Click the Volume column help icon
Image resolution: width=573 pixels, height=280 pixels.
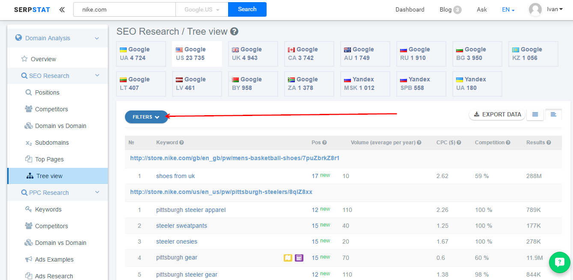tap(419, 143)
